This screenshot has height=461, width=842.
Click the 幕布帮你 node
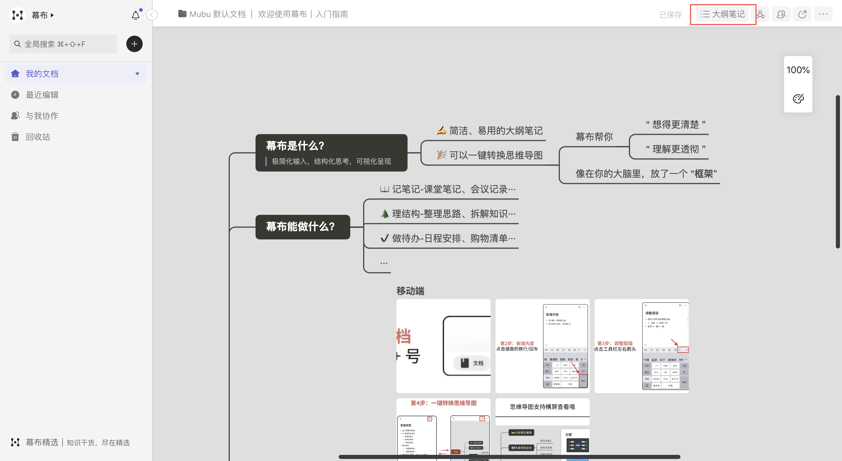pyautogui.click(x=594, y=137)
